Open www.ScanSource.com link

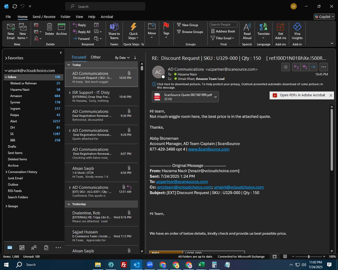209,149
